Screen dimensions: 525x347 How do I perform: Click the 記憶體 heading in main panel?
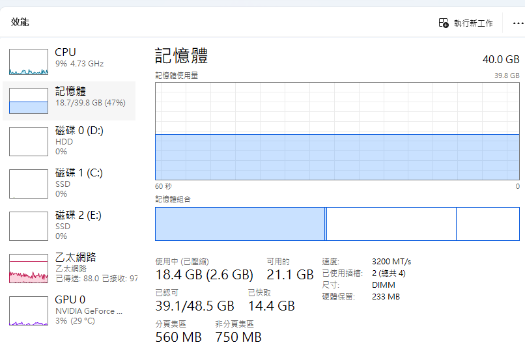pyautogui.click(x=182, y=55)
